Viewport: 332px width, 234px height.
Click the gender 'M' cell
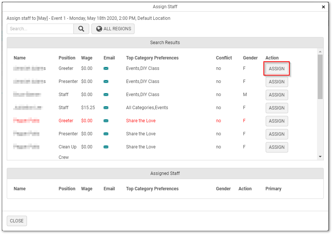pyautogui.click(x=245, y=95)
